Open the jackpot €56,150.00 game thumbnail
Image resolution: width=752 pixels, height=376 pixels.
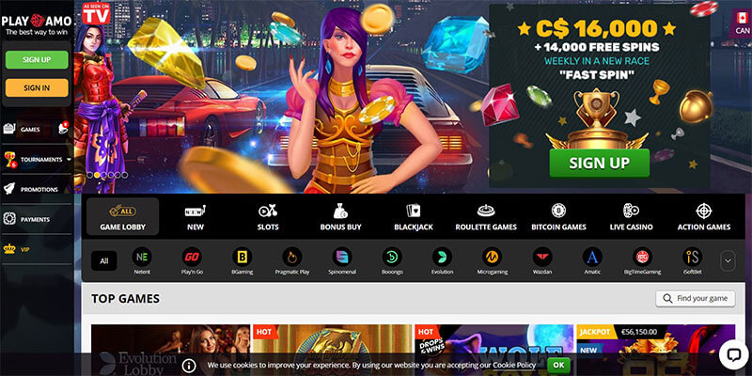(655, 350)
